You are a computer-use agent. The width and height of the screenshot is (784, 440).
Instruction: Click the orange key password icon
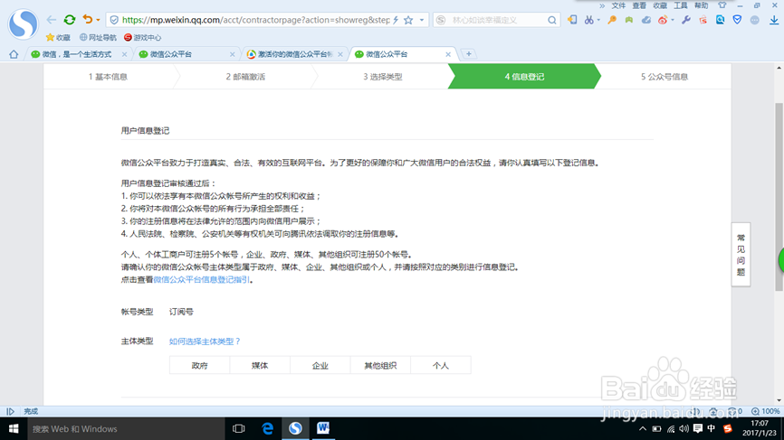(612, 20)
